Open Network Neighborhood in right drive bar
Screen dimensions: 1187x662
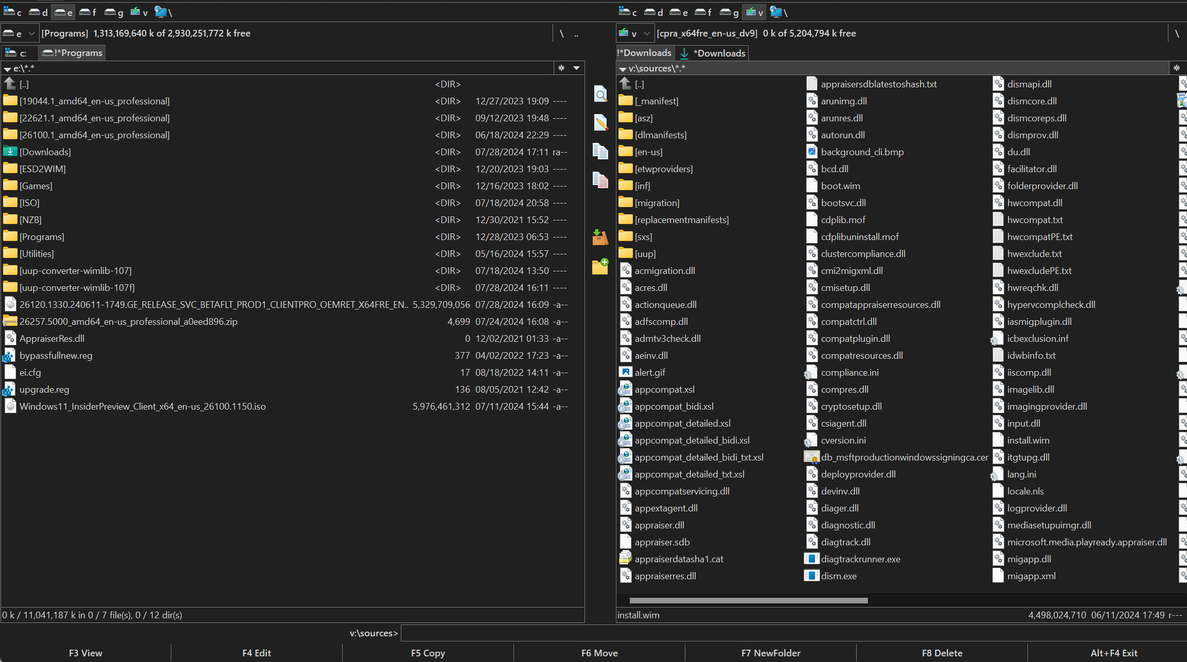[x=778, y=12]
